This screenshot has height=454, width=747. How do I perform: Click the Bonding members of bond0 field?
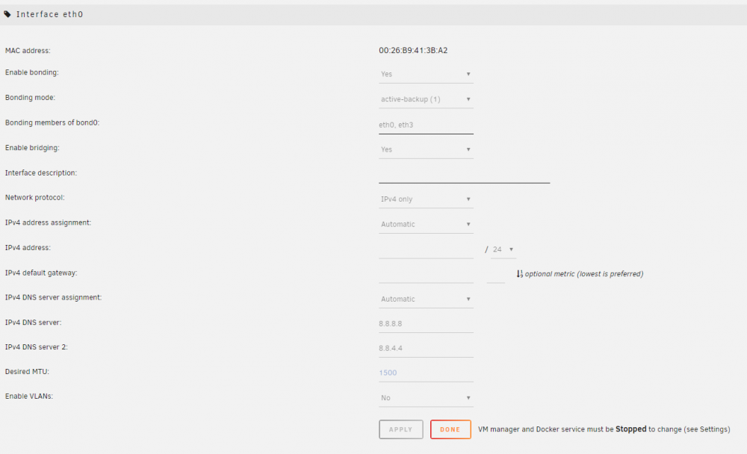(426, 125)
